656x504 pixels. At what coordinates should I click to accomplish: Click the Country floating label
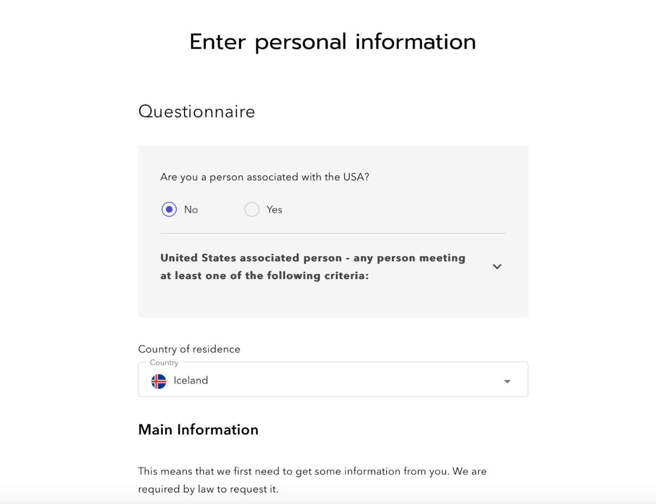coord(164,363)
